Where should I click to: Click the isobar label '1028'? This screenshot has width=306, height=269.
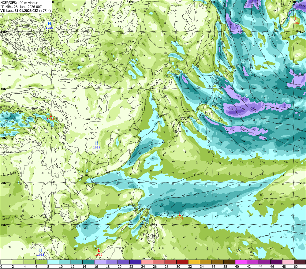pos(148,5)
